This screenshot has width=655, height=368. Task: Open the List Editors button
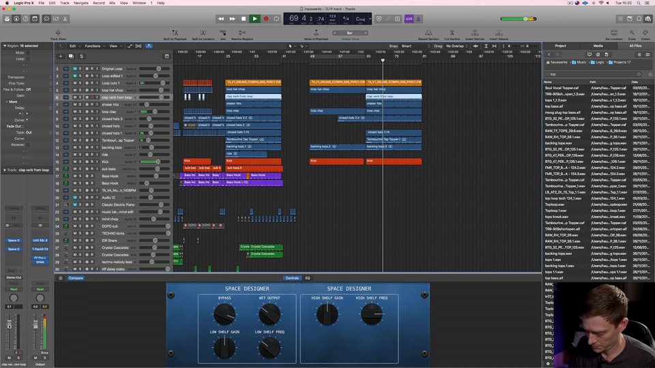(620, 19)
